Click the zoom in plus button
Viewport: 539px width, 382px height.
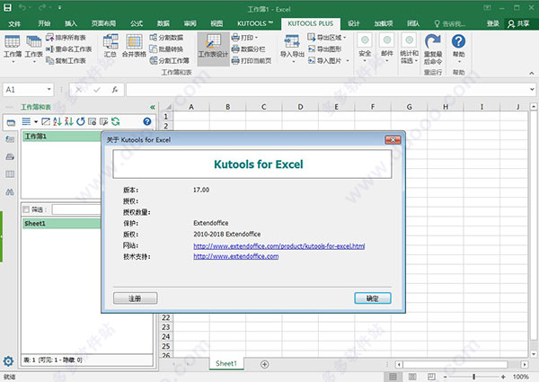[503, 377]
